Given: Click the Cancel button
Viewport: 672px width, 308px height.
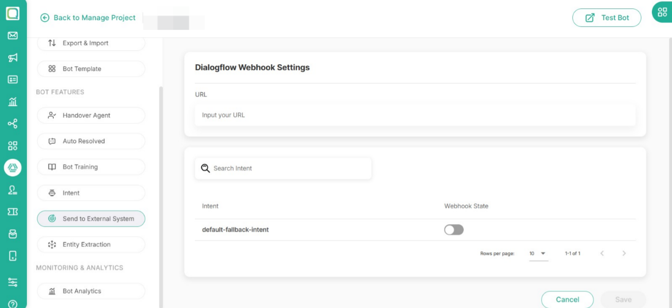Looking at the screenshot, I should (567, 299).
